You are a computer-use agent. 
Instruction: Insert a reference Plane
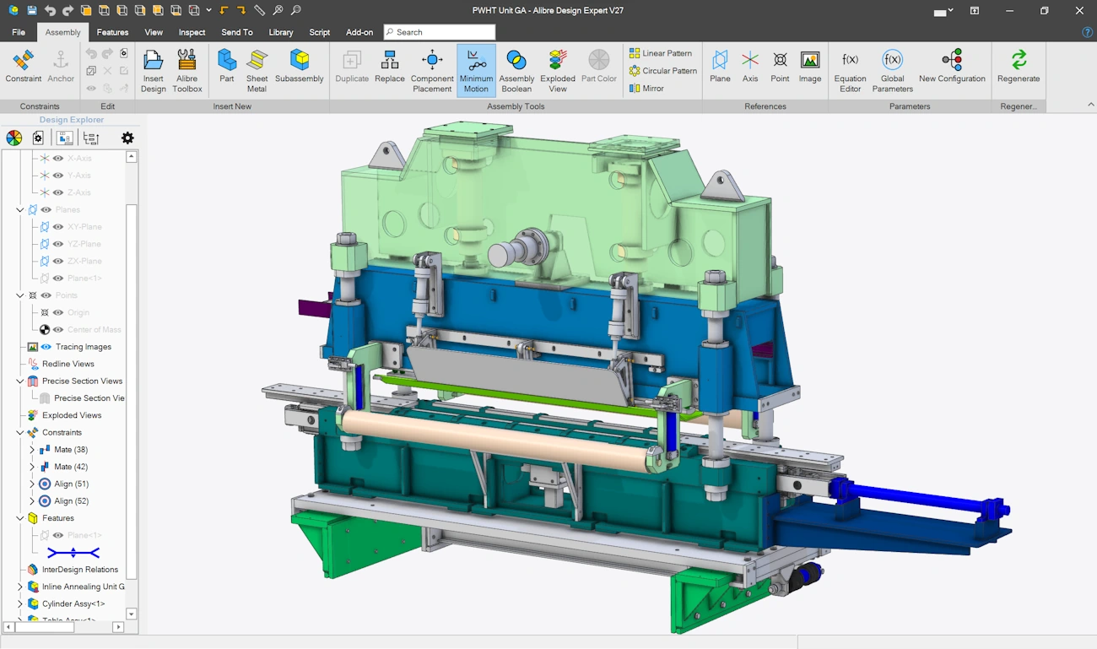click(x=720, y=66)
